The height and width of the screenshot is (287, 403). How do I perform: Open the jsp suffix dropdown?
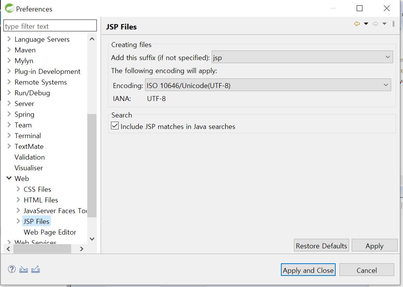[x=302, y=57]
